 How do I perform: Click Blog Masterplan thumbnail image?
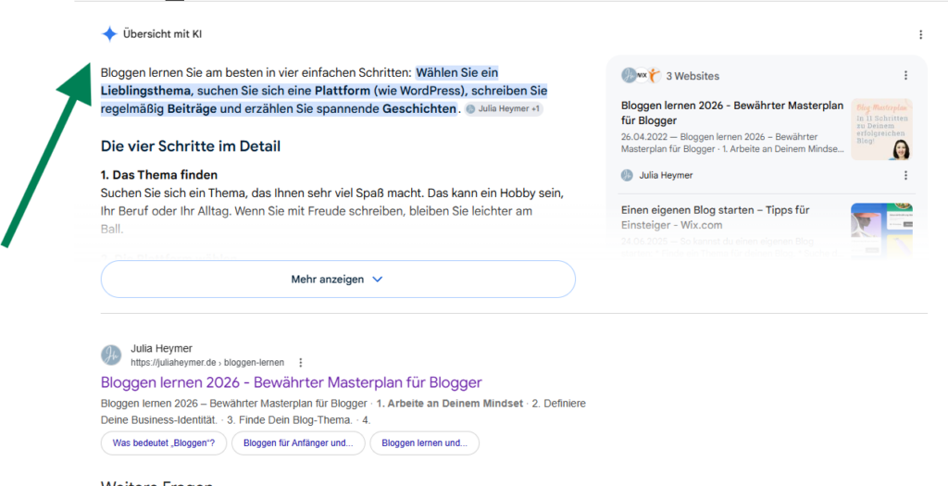(x=881, y=130)
